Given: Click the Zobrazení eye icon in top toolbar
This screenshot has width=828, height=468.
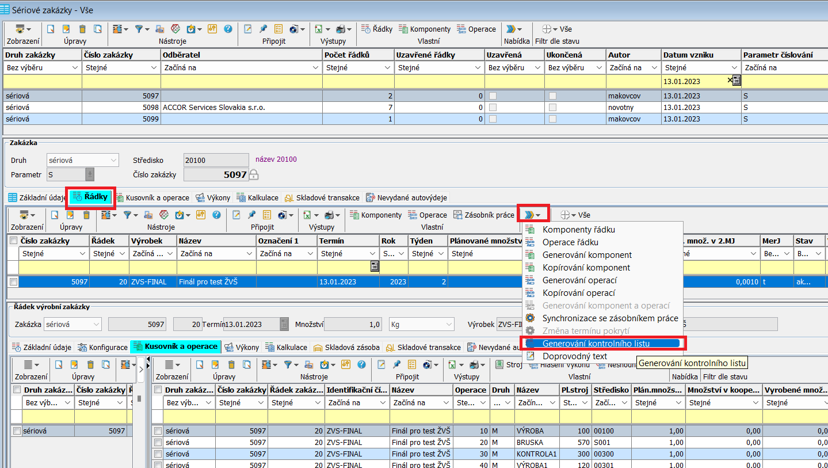Looking at the screenshot, I should pos(20,29).
